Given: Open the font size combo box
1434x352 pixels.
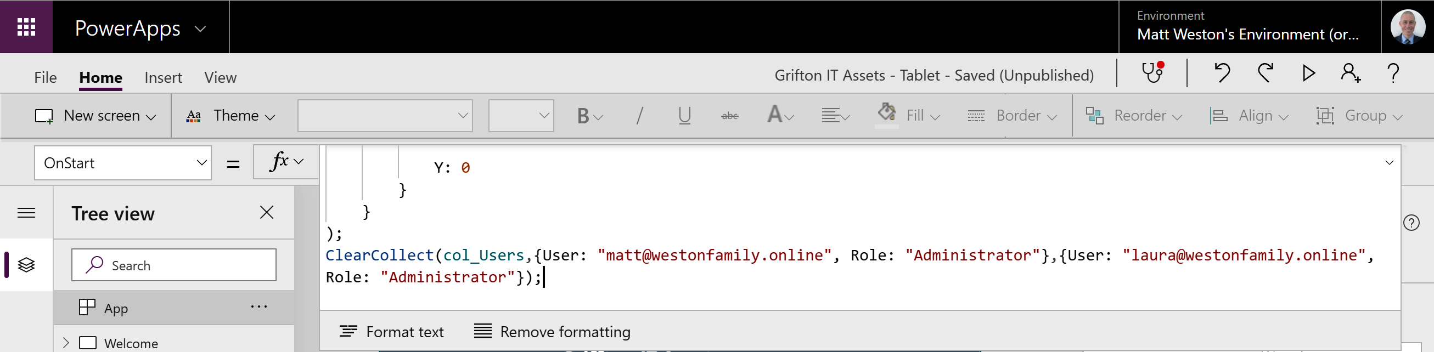Looking at the screenshot, I should click(521, 116).
